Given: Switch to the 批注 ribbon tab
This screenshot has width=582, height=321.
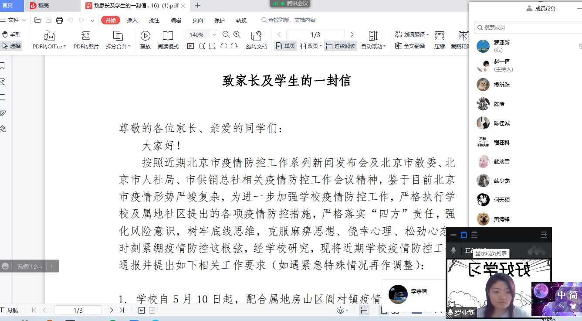Looking at the screenshot, I should (x=154, y=20).
